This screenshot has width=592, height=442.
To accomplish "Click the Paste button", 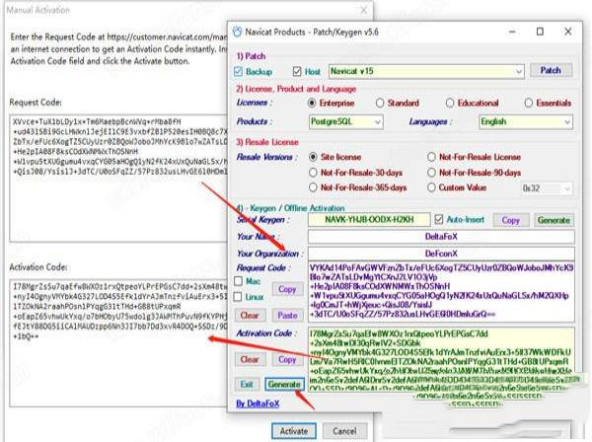I will tap(287, 315).
